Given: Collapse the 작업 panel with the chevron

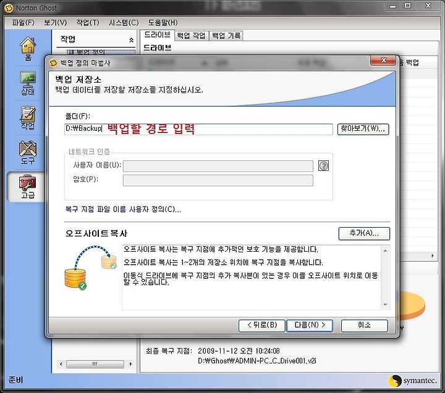Looking at the screenshot, I should pos(131,40).
